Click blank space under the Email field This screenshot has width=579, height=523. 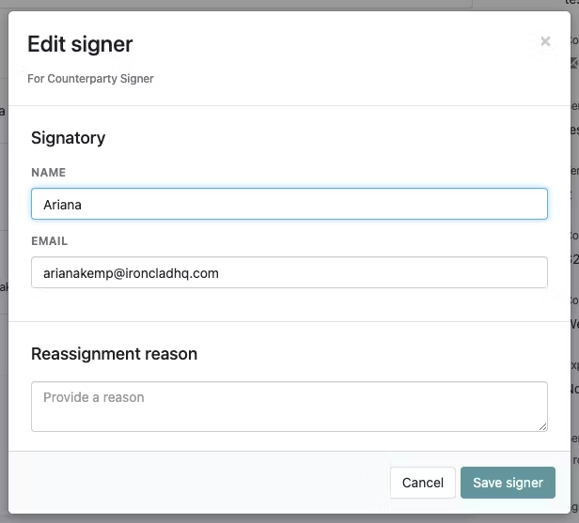pyautogui.click(x=289, y=304)
